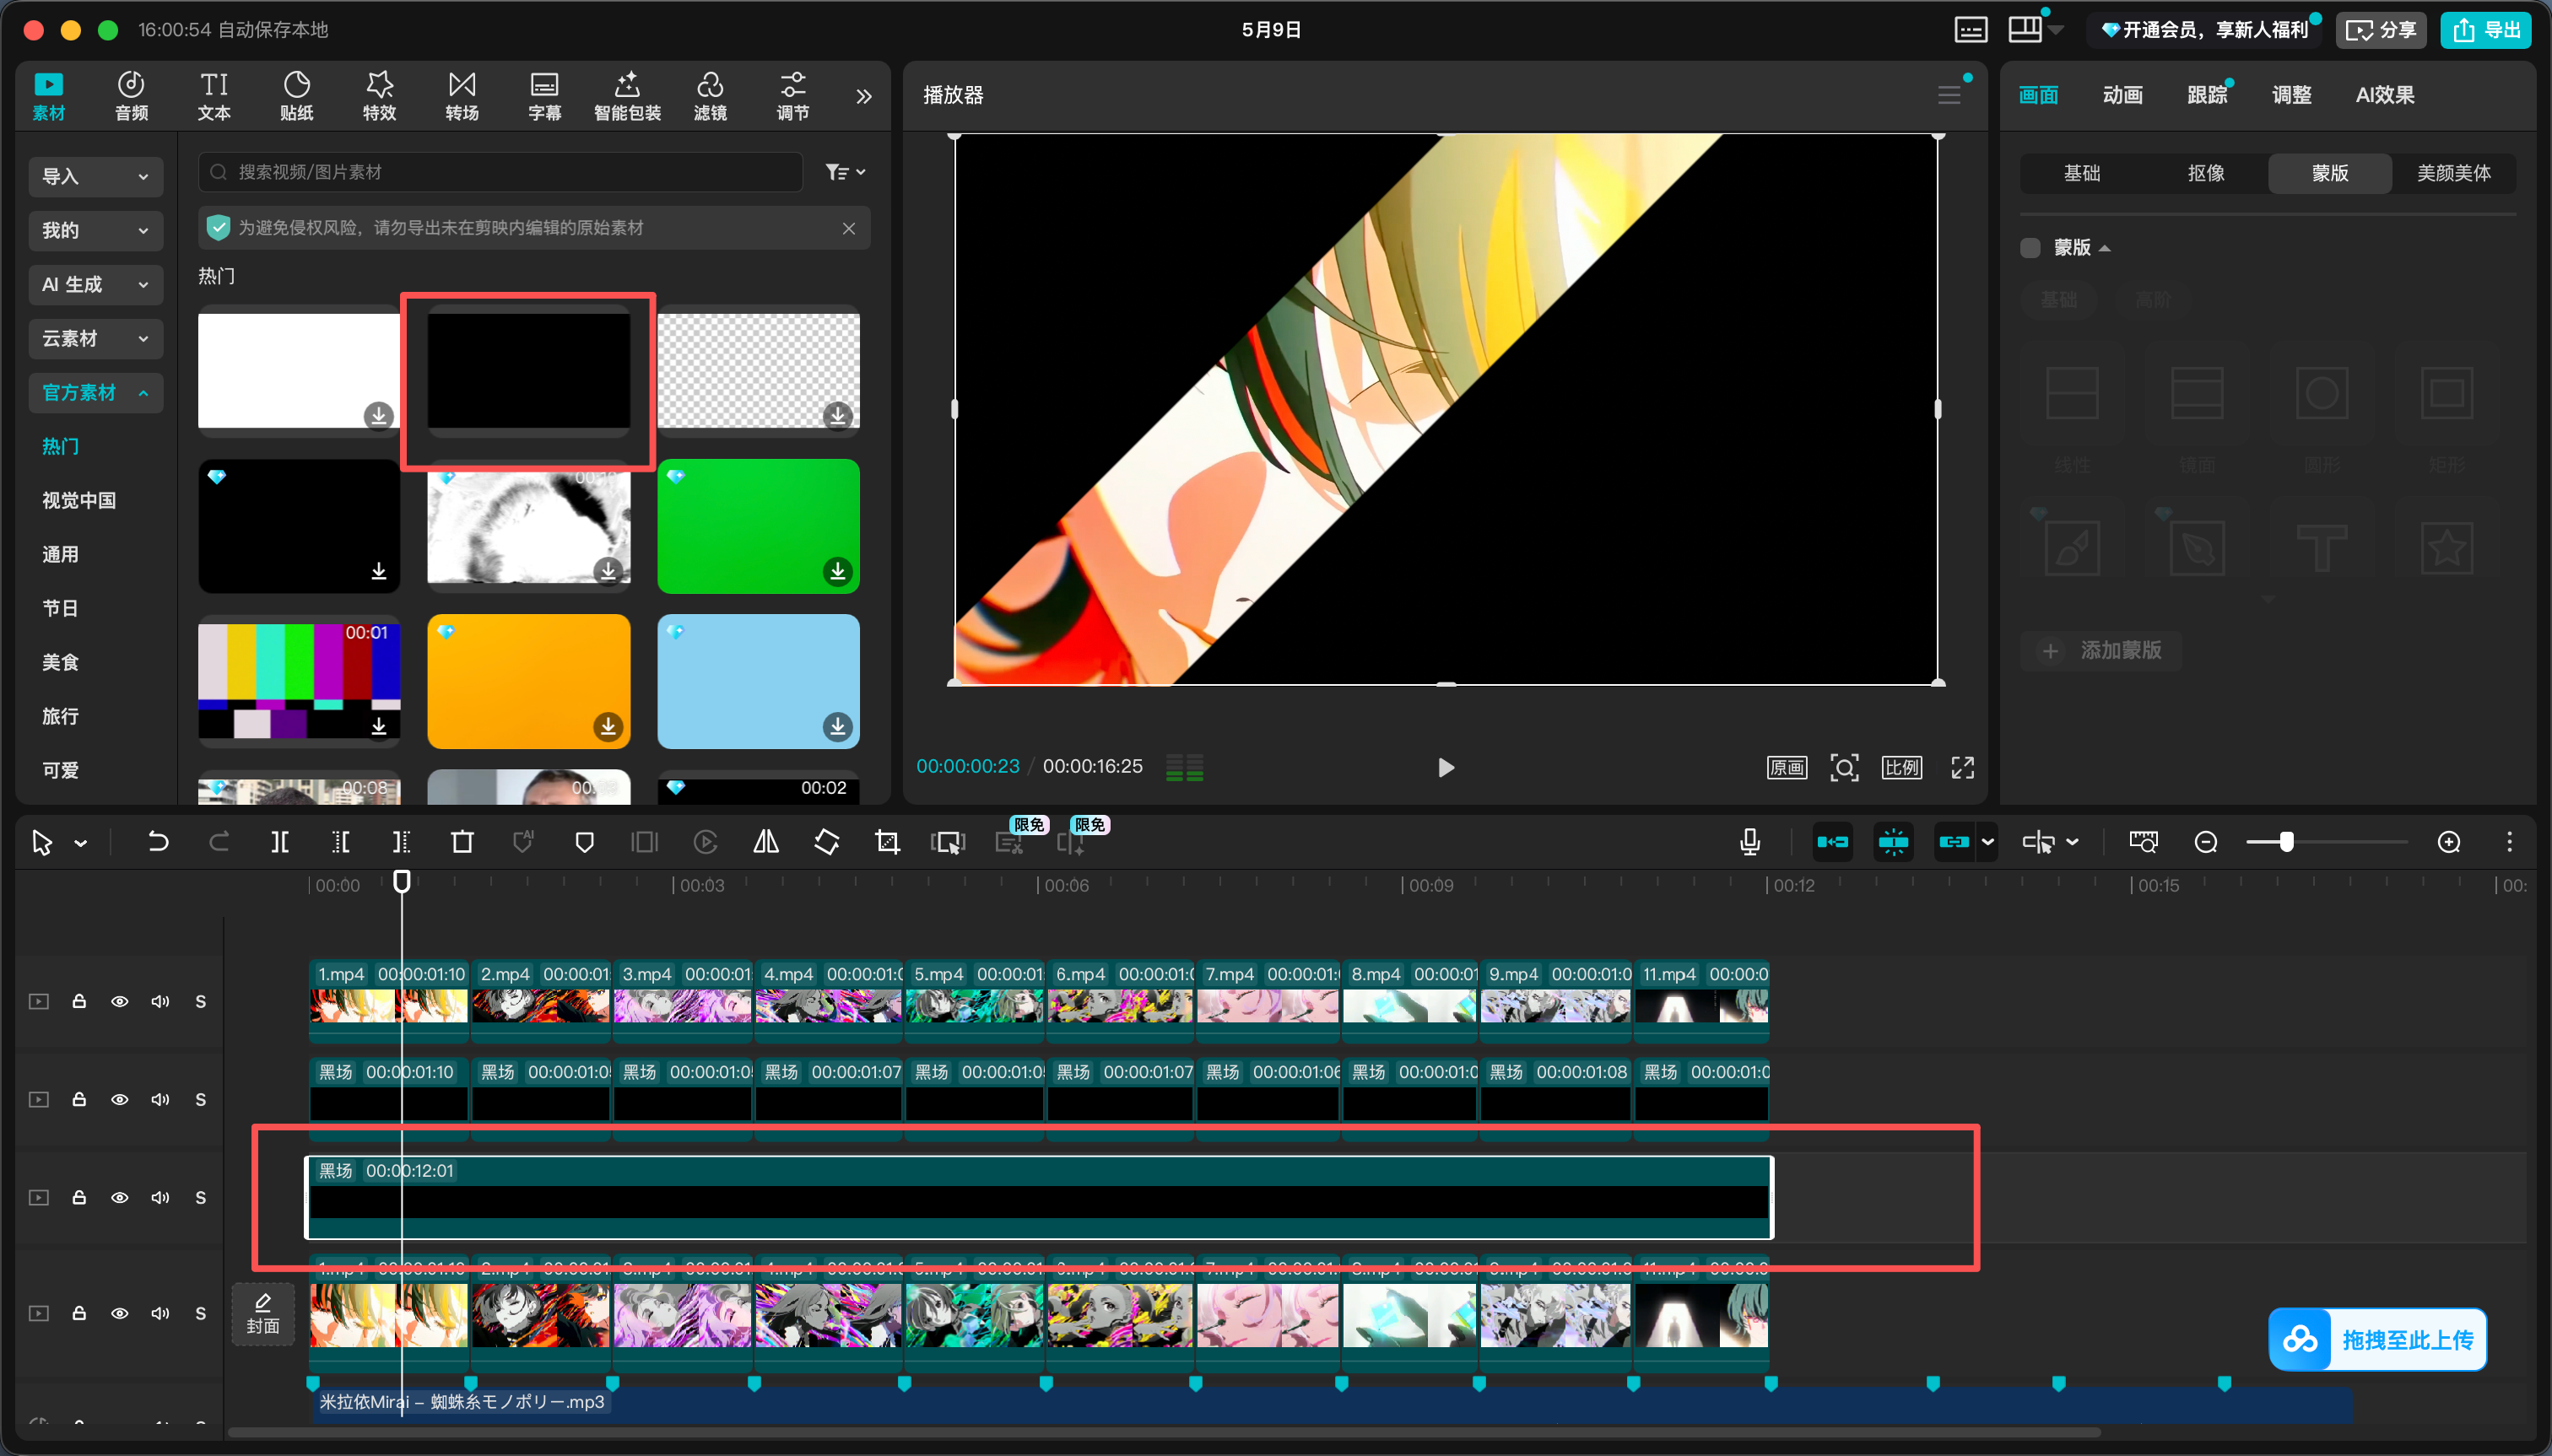Viewport: 2552px width, 1456px height.
Task: Click the 搜索视频/图片素材 search field
Action: coord(501,172)
